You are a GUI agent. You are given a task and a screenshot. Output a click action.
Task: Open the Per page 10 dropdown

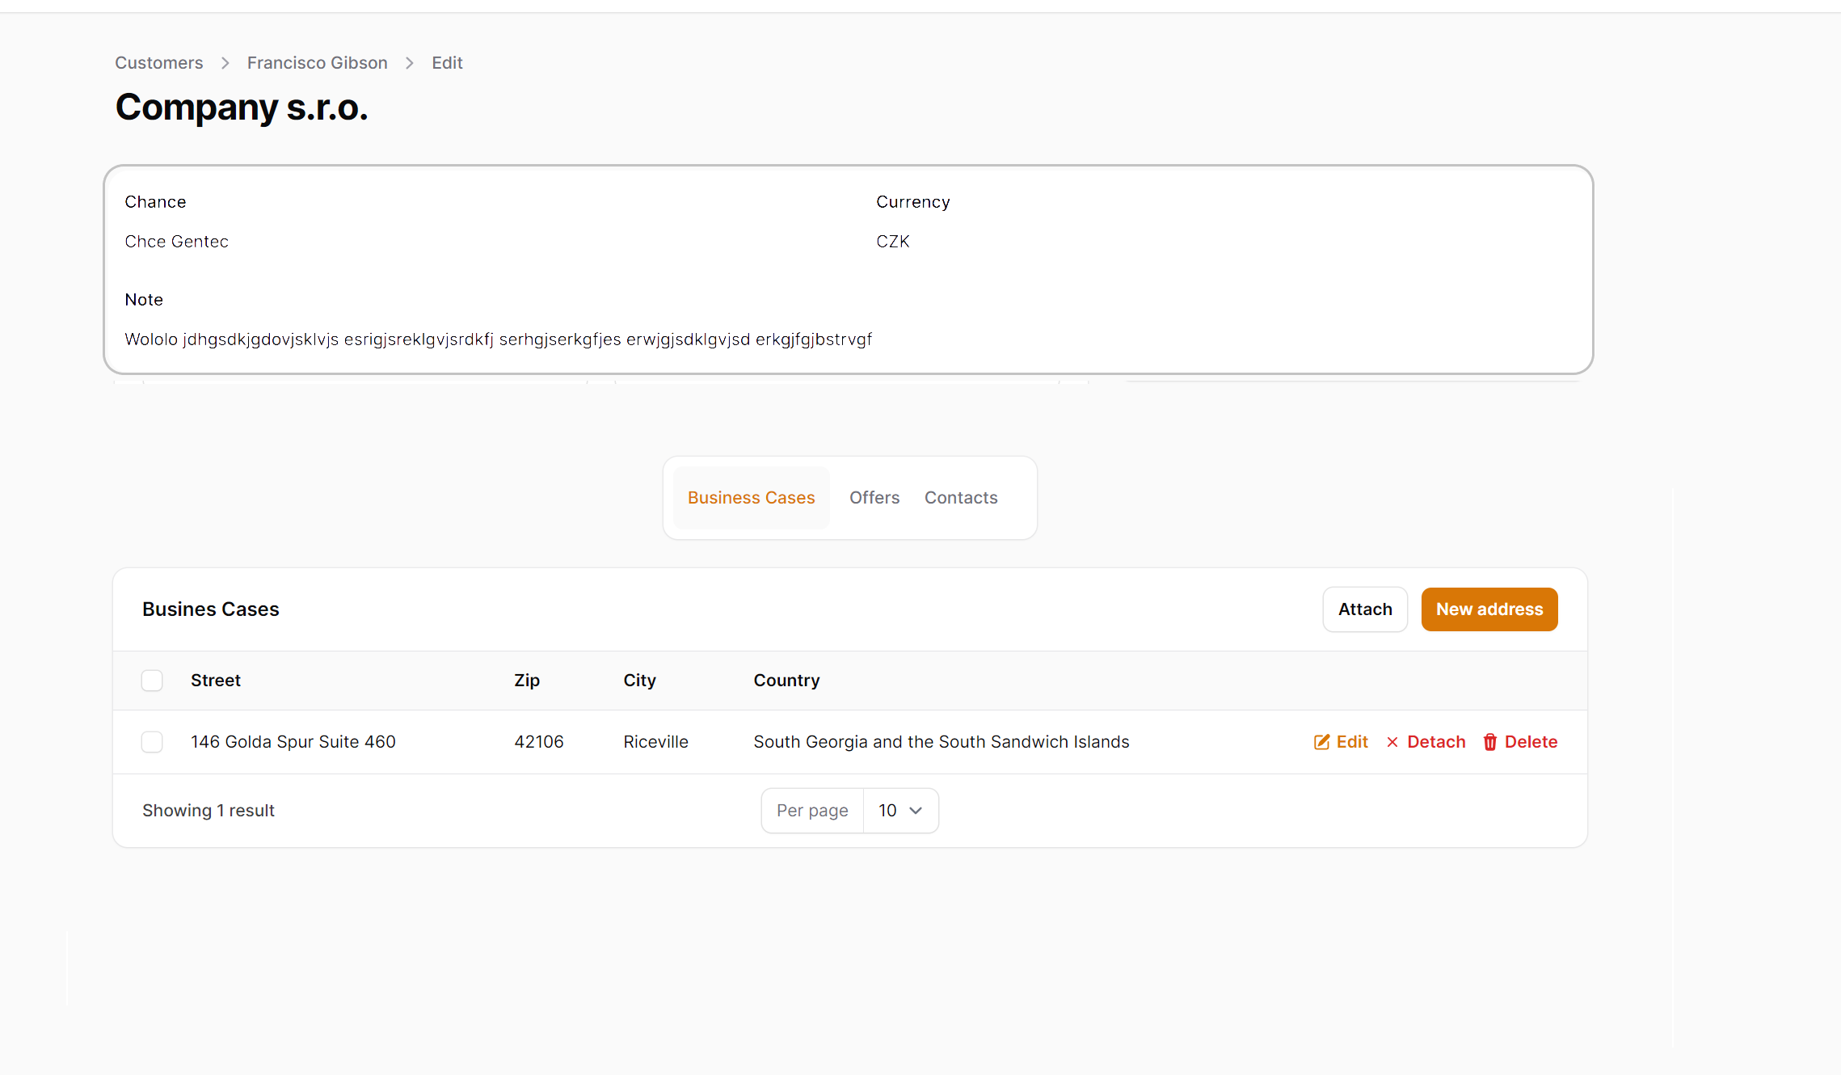pos(900,811)
